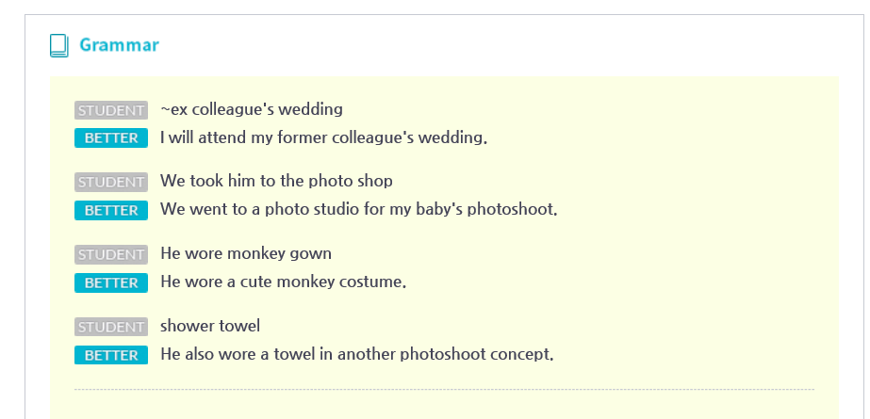Click sentence "I will attend my former colleague's wedding."
Viewport: 870px width, 419px height.
[x=324, y=137]
